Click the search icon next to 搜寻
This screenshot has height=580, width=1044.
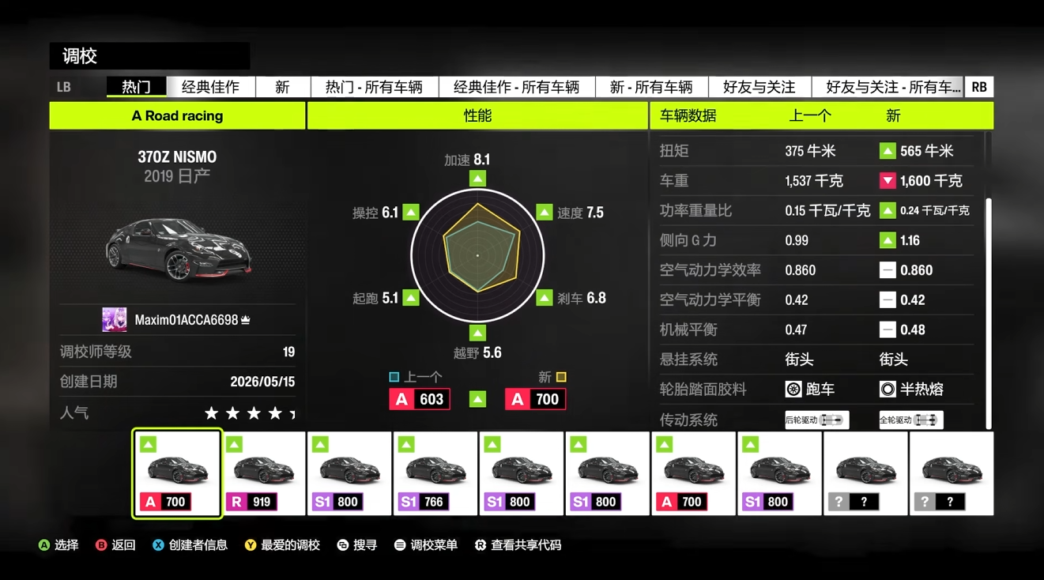click(x=342, y=545)
